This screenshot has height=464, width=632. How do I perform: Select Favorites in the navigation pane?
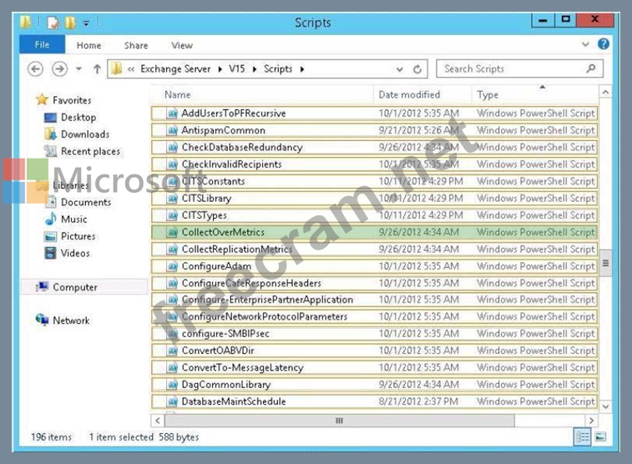[x=72, y=100]
